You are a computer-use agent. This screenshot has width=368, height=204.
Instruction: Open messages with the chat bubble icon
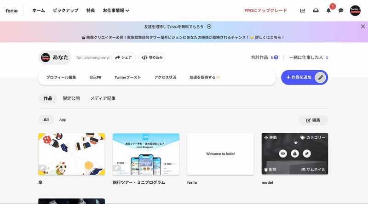point(341,11)
